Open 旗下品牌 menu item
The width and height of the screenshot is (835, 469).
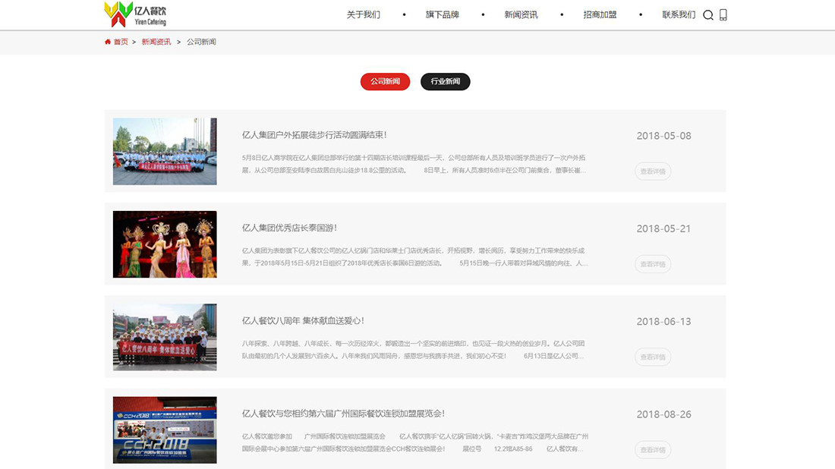pyautogui.click(x=442, y=14)
